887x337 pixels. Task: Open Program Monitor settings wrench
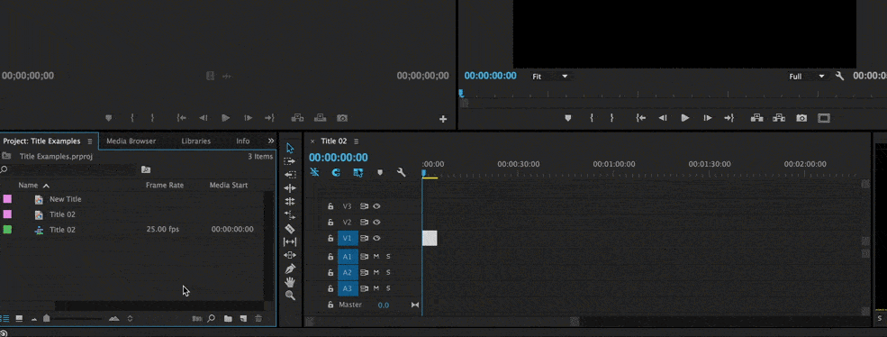[x=839, y=76]
